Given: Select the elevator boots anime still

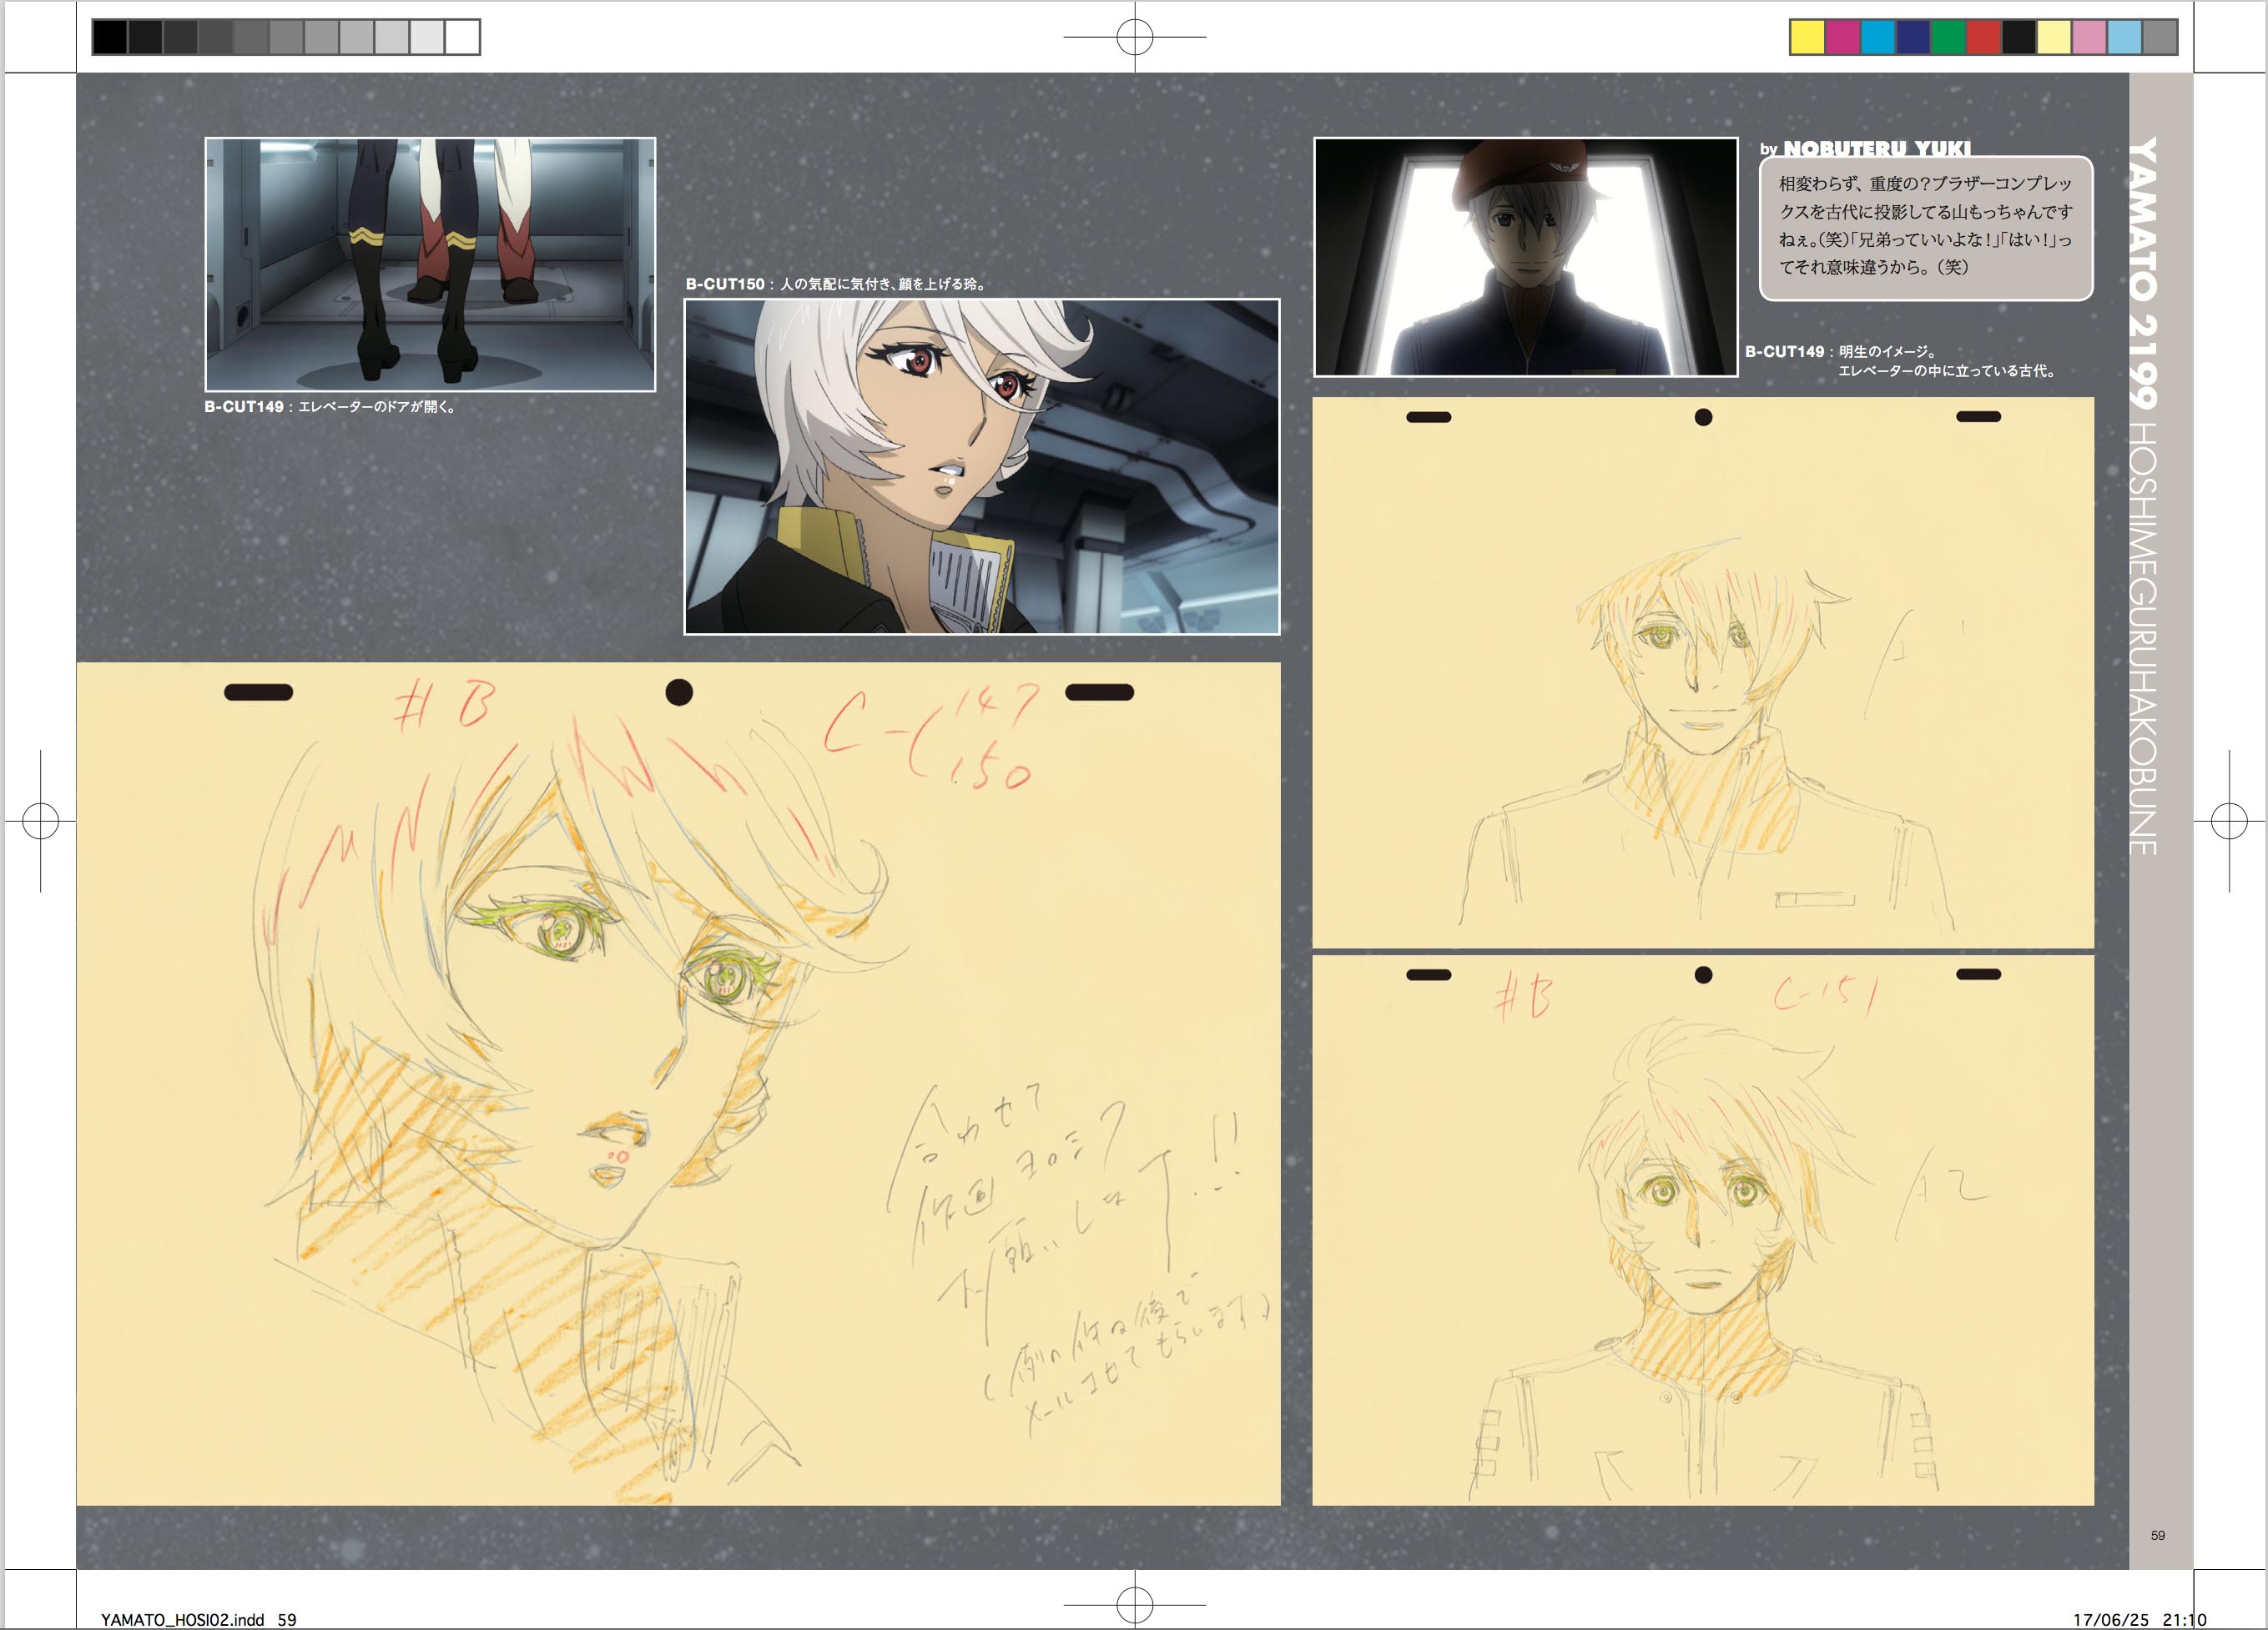Looking at the screenshot, I should tap(430, 264).
